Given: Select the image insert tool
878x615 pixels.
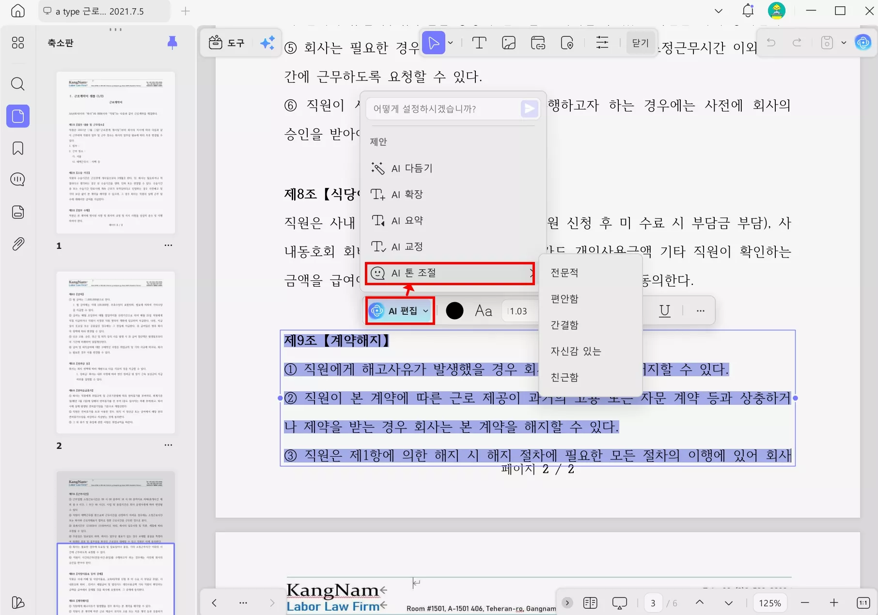Looking at the screenshot, I should 509,43.
